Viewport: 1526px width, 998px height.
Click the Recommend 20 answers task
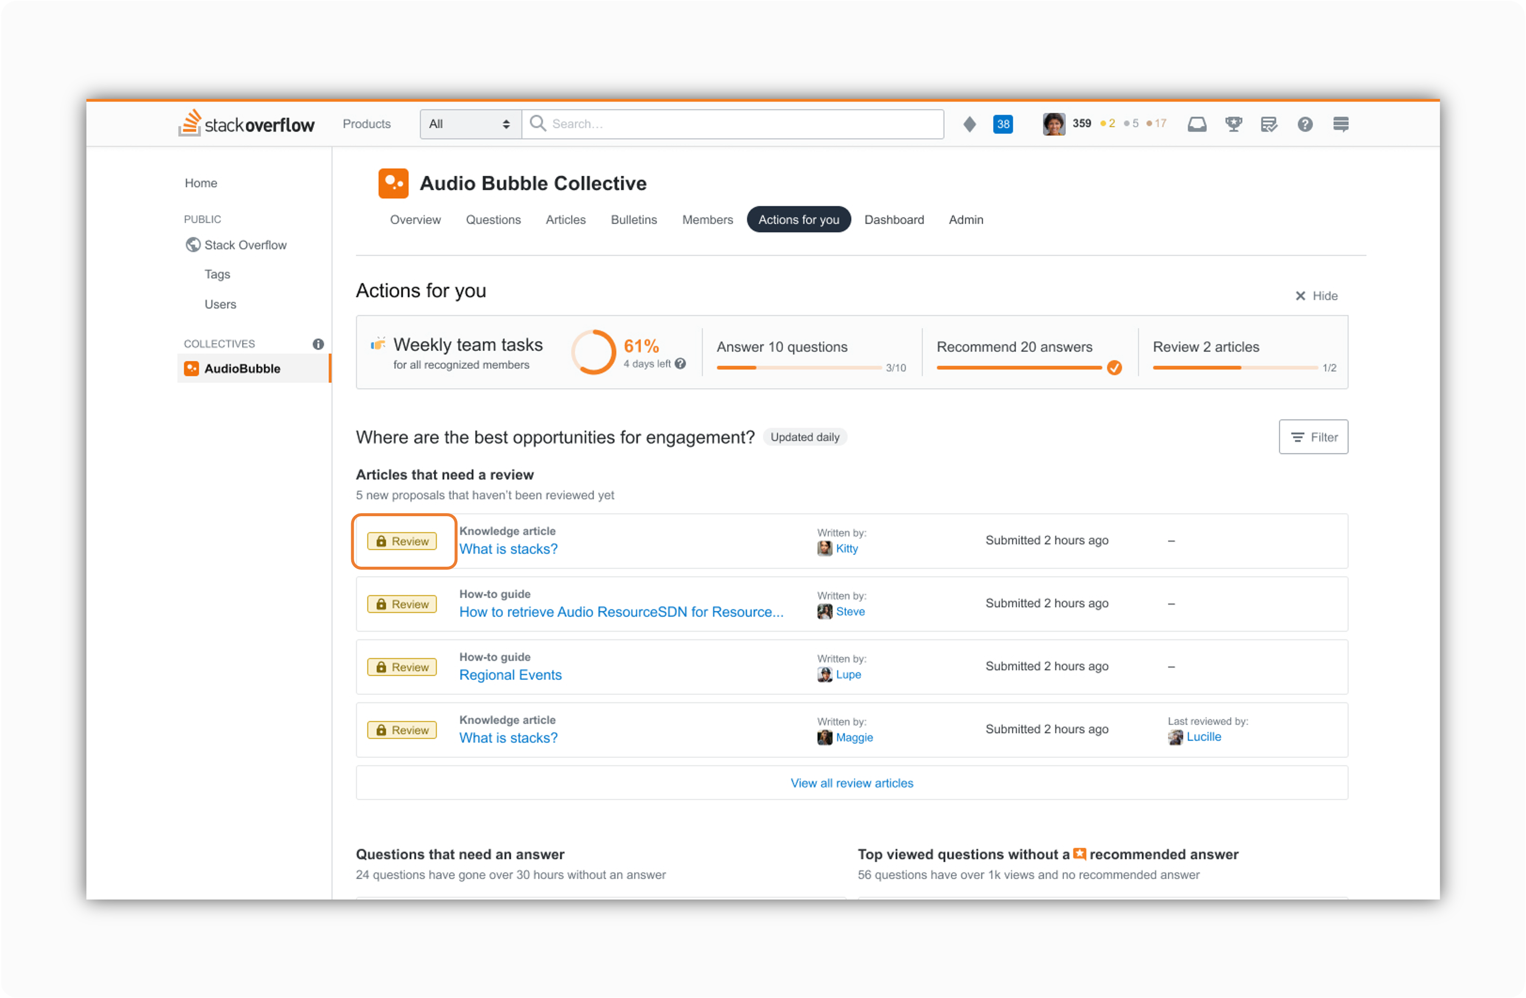point(1014,347)
